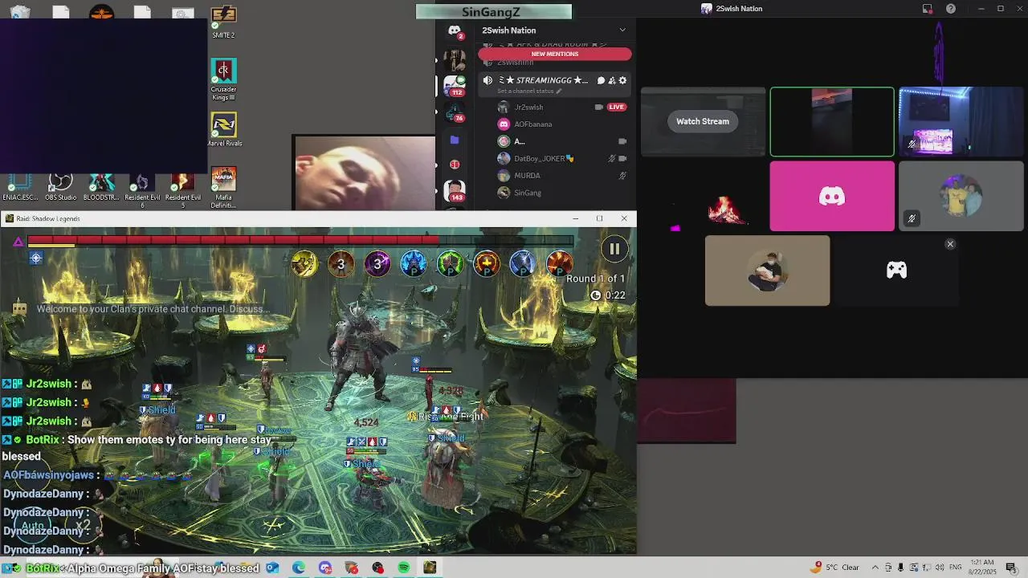Open Mafia Definitive Edition desktop shortcut

tap(223, 187)
